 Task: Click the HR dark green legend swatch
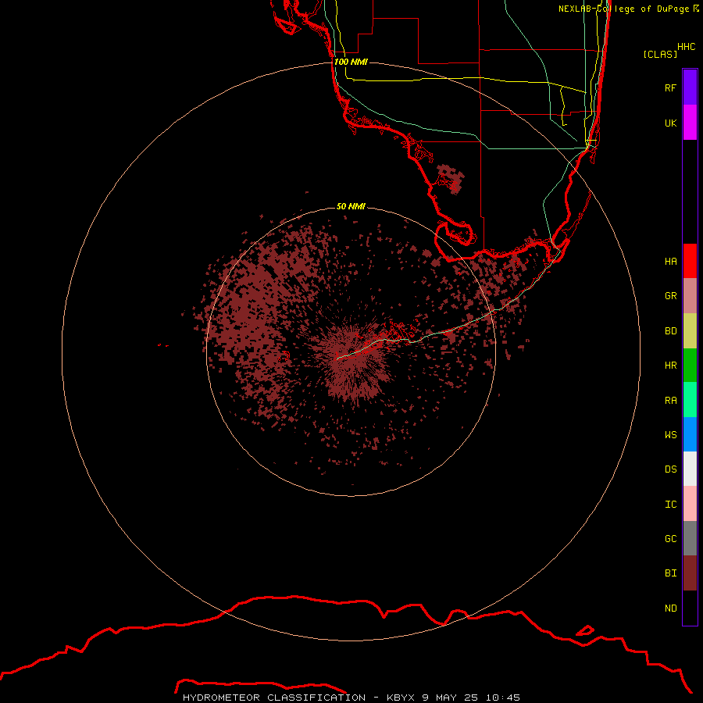690,366
